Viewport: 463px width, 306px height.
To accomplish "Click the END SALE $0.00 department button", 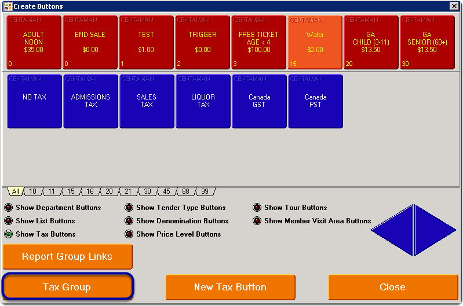I will click(90, 42).
